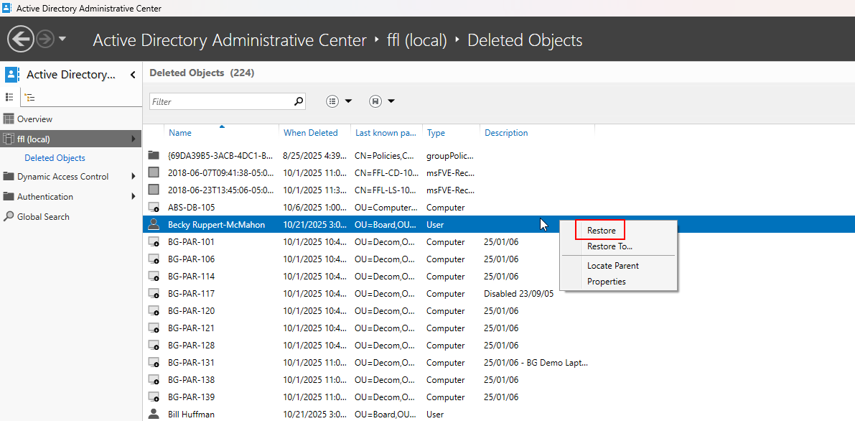Open the saved queries disk dropdown button
Image resolution: width=855 pixels, height=421 pixels.
coord(381,101)
